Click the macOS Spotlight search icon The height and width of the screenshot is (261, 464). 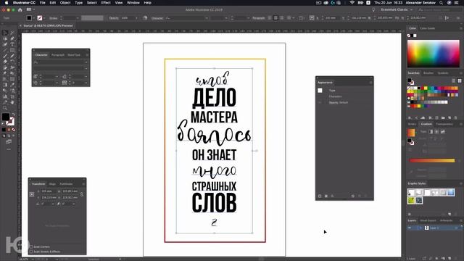442,3
